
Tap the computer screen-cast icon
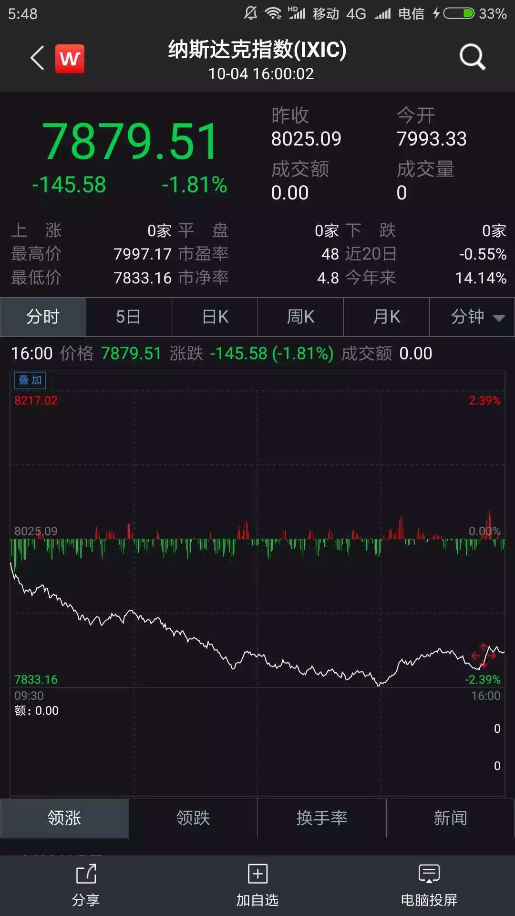click(429, 874)
